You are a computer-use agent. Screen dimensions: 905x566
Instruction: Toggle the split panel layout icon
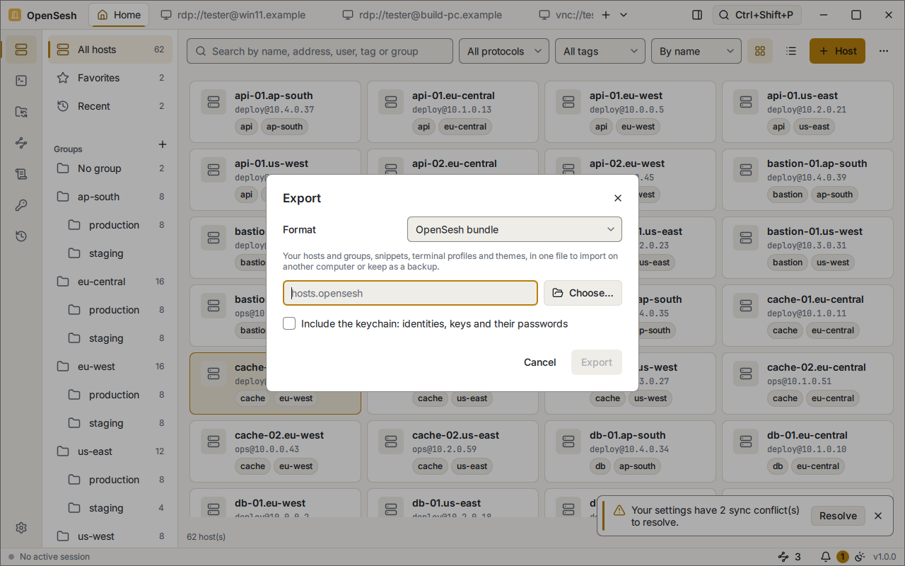pyautogui.click(x=697, y=15)
